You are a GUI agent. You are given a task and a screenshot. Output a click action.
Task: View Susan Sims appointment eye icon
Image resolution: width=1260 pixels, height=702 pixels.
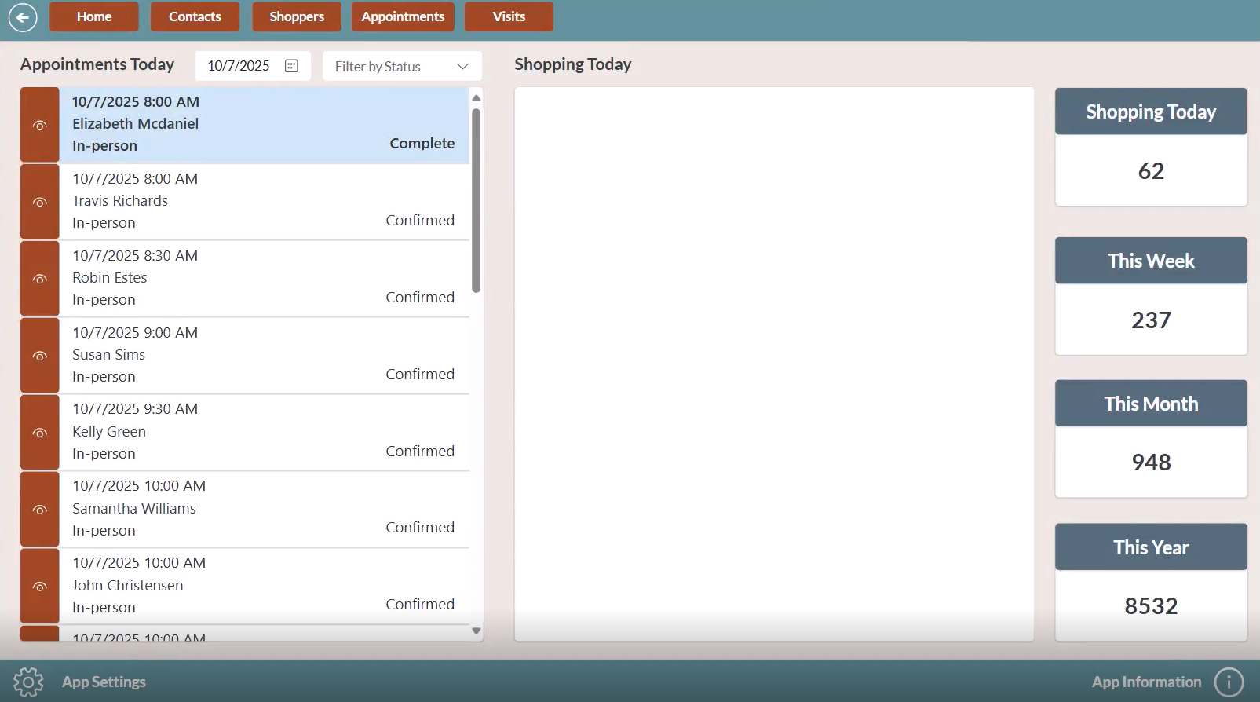(40, 356)
